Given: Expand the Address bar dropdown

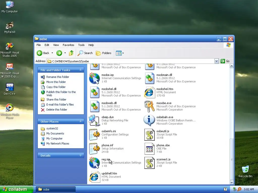Looking at the screenshot, I should point(216,61).
